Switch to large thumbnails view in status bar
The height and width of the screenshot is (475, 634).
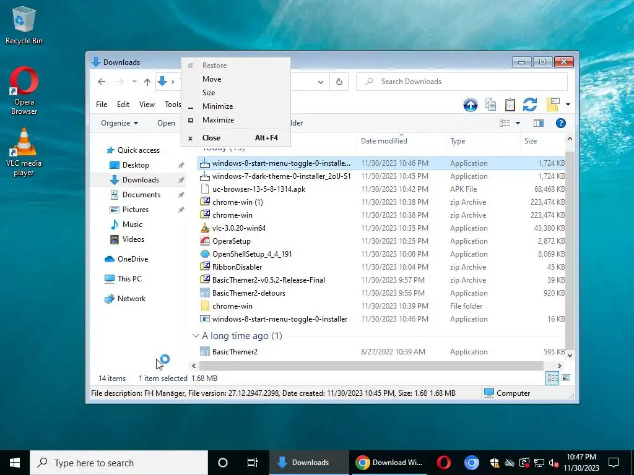coord(566,378)
